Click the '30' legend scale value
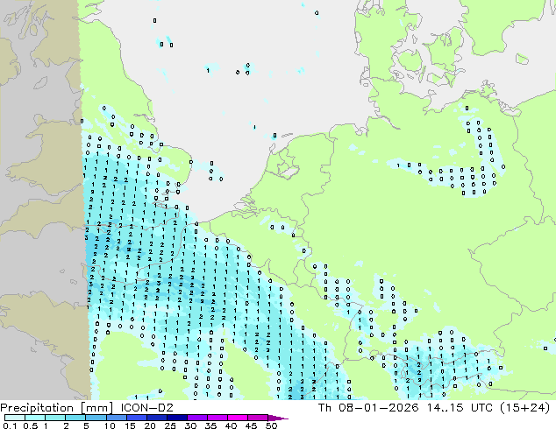This screenshot has height=429, width=556. [x=190, y=425]
